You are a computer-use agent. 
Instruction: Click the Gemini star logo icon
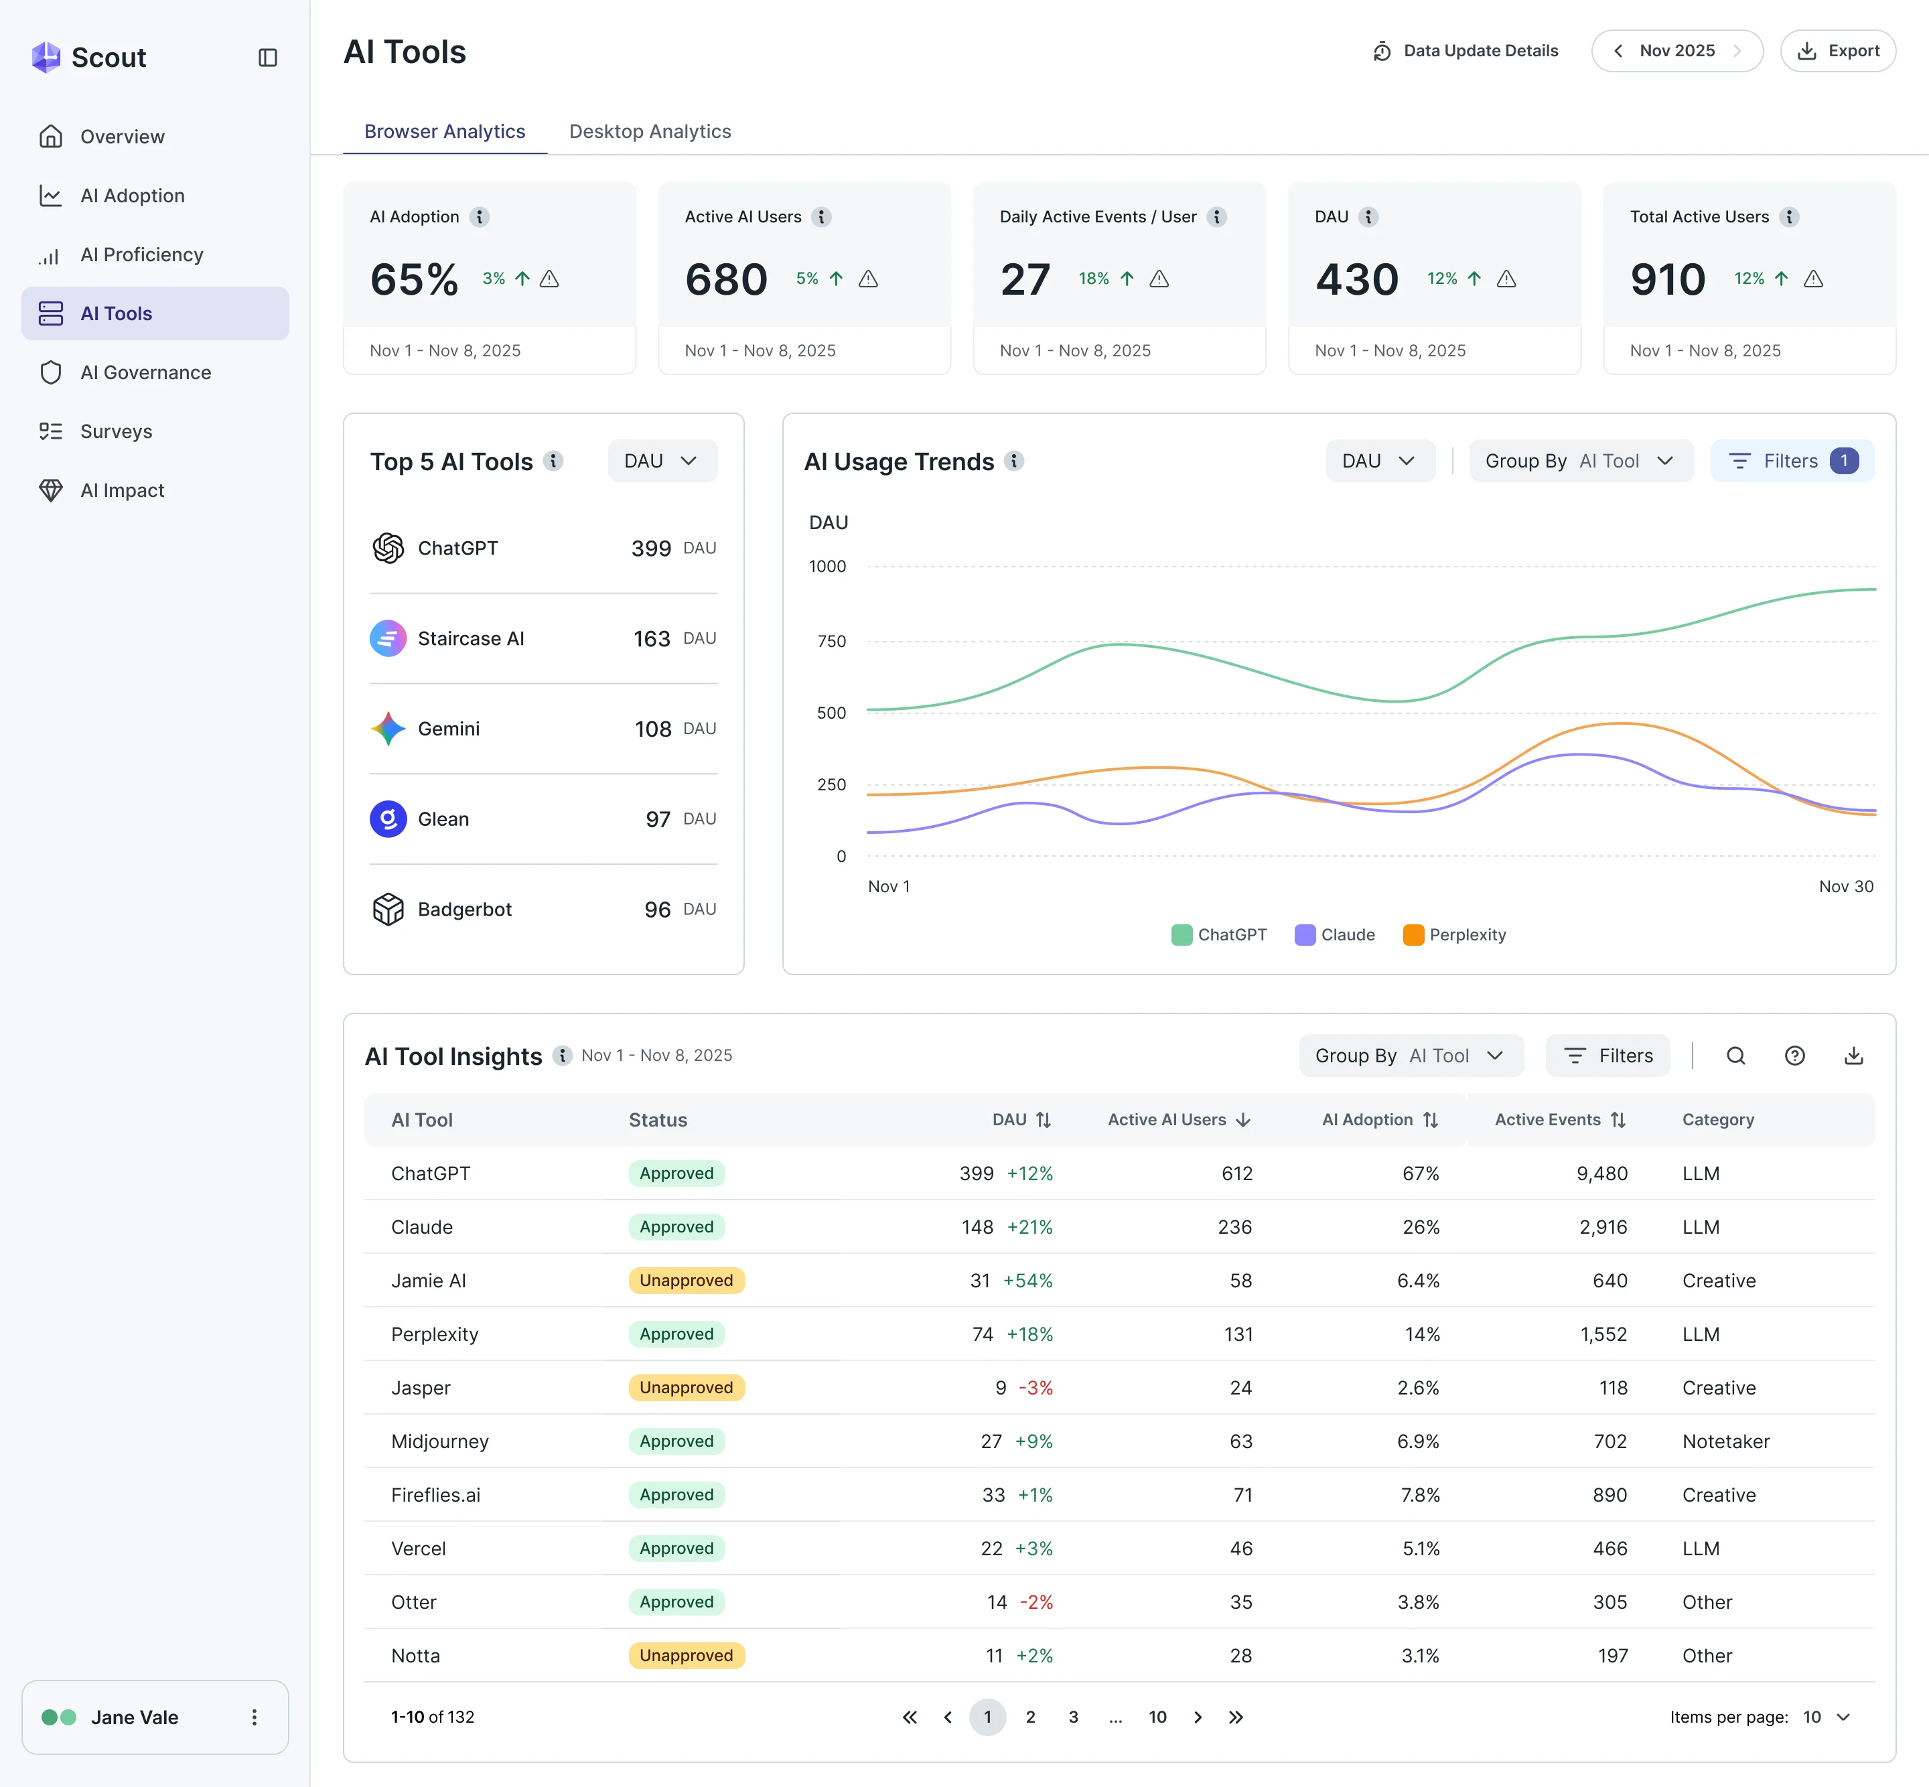point(388,728)
